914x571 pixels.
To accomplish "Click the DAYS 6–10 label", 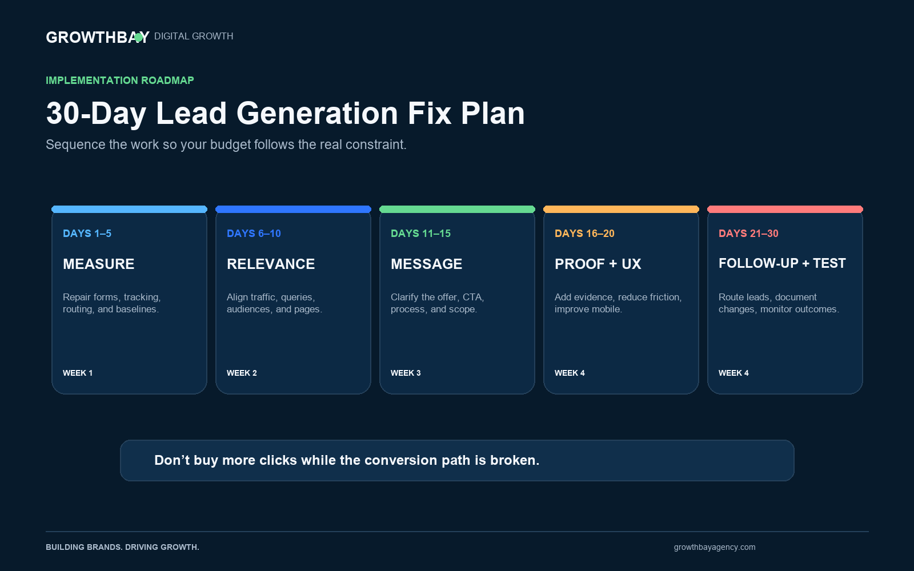I will coord(254,234).
